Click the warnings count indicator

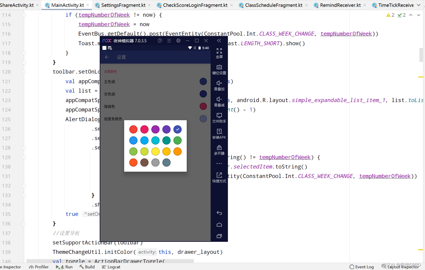click(x=390, y=15)
